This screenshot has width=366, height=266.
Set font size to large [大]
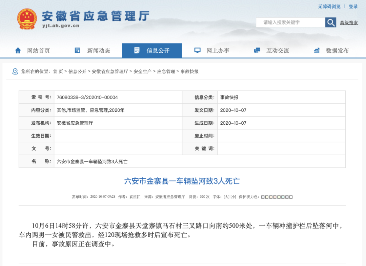[226, 197]
